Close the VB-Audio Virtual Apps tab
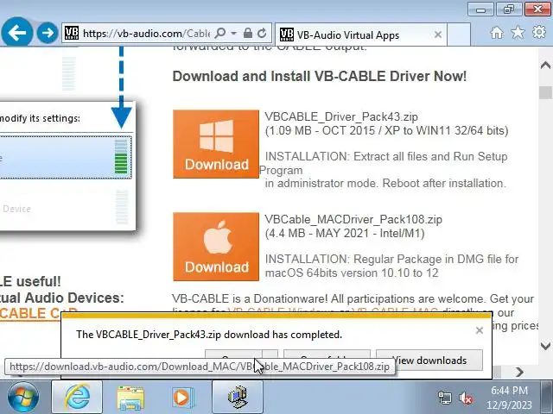 (438, 34)
